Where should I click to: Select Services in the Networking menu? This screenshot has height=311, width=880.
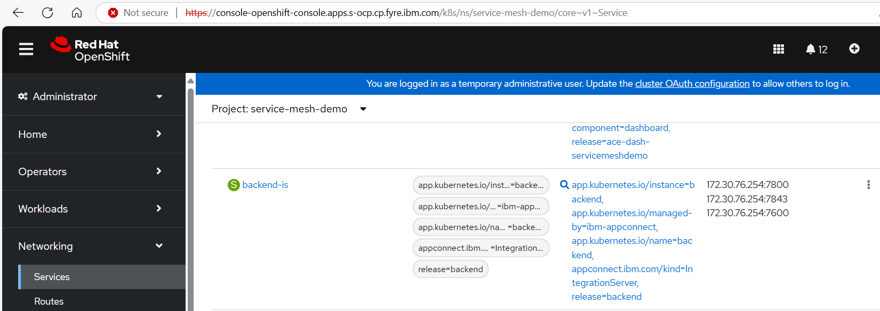(102, 277)
